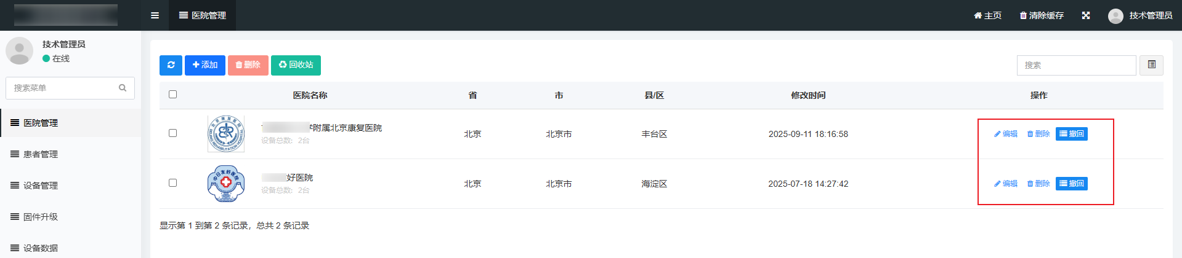Open the 医院管理 top tab
1182x258 pixels.
203,15
